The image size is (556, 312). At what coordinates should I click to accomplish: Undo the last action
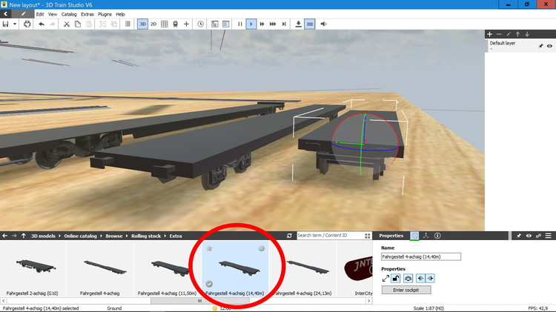(42, 24)
